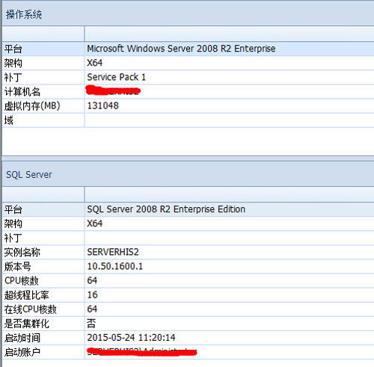Click the 虚拟内存(MB) row label

pyautogui.click(x=32, y=106)
